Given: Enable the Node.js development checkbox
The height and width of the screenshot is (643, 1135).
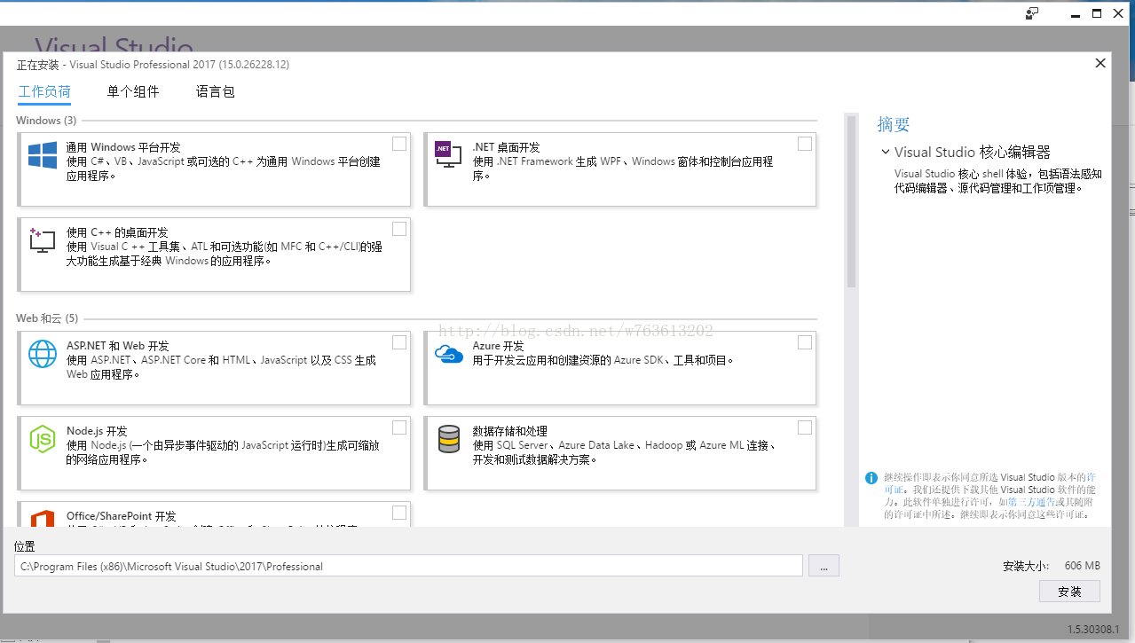Looking at the screenshot, I should pos(399,427).
